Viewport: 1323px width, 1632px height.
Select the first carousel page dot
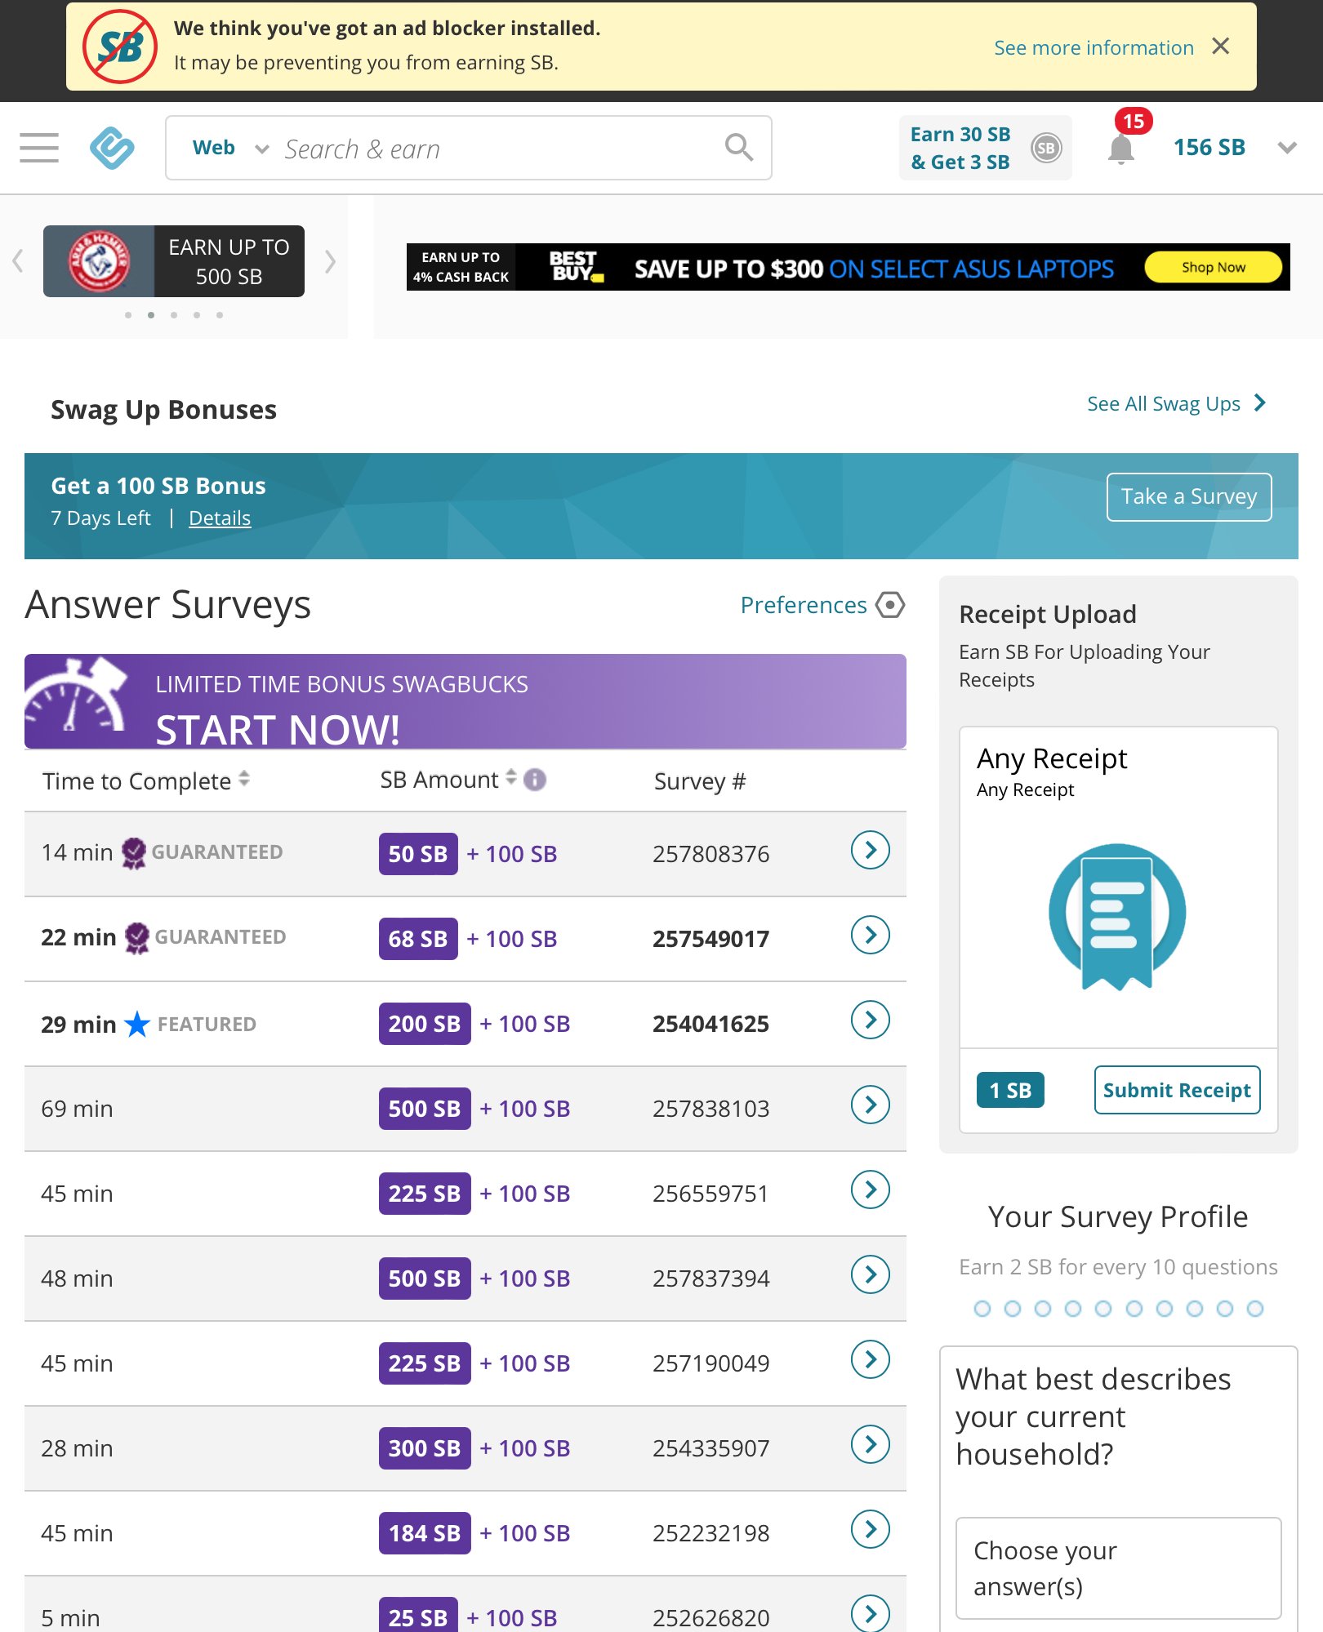128,315
